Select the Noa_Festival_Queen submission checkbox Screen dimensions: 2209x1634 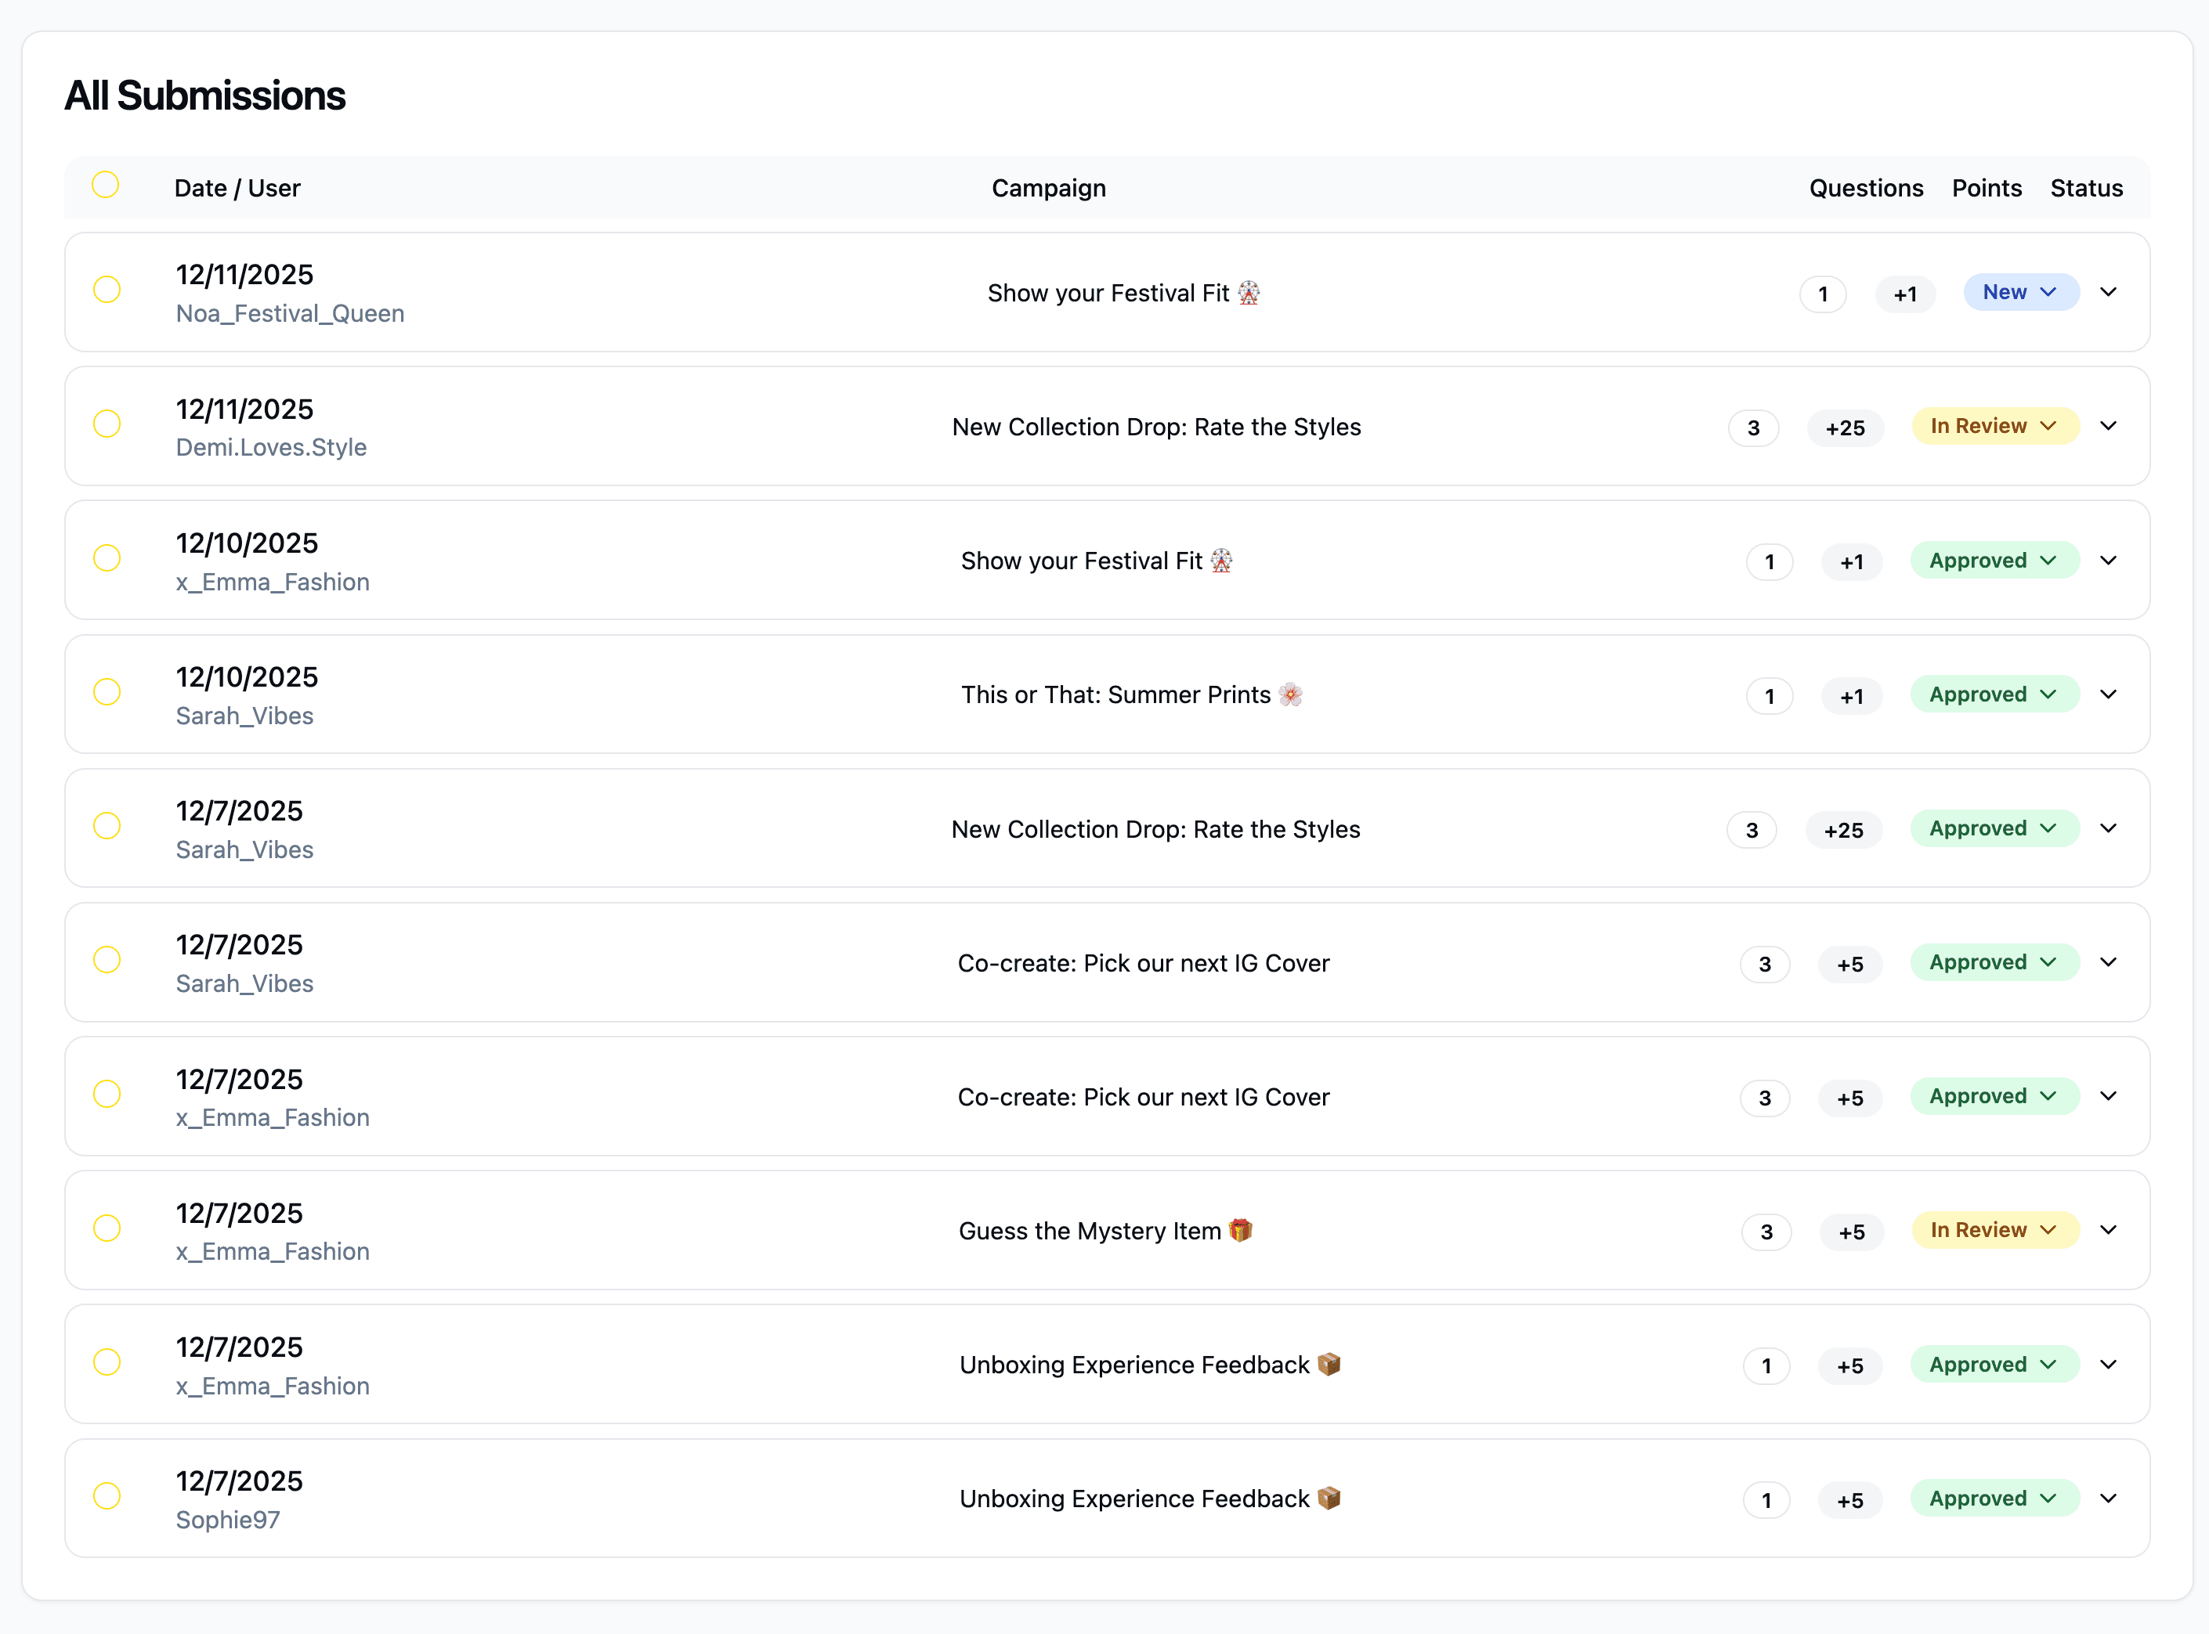[107, 290]
